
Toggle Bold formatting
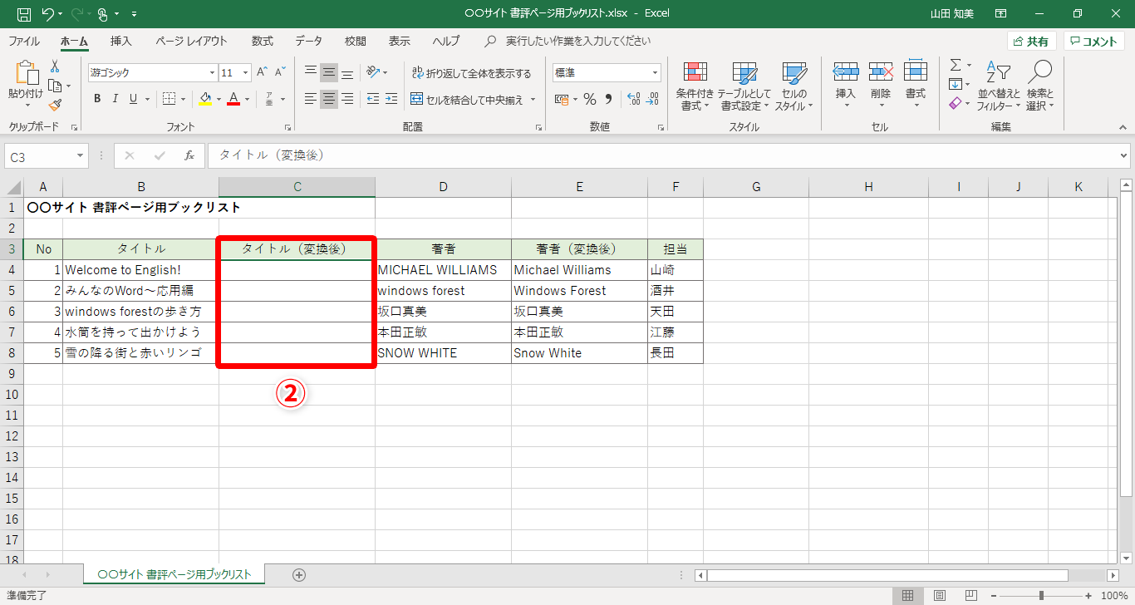pos(97,99)
